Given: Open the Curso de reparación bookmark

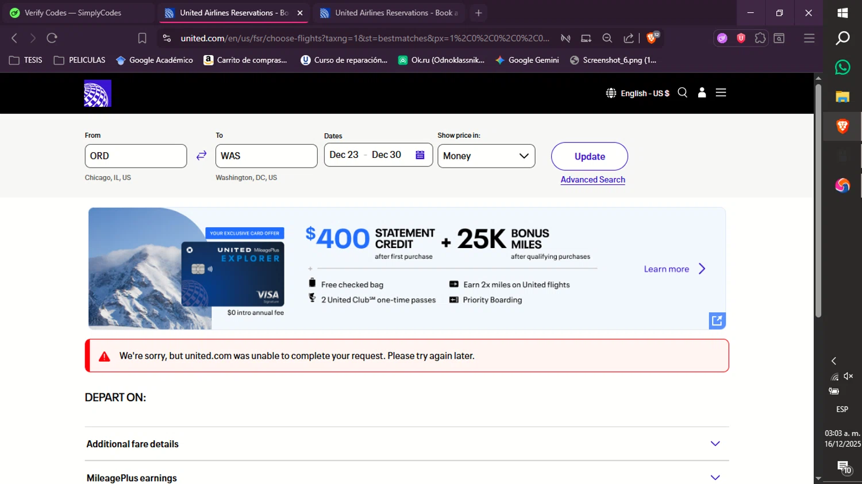Looking at the screenshot, I should point(344,60).
